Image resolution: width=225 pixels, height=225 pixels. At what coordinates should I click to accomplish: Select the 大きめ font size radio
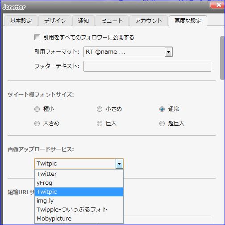(37, 123)
